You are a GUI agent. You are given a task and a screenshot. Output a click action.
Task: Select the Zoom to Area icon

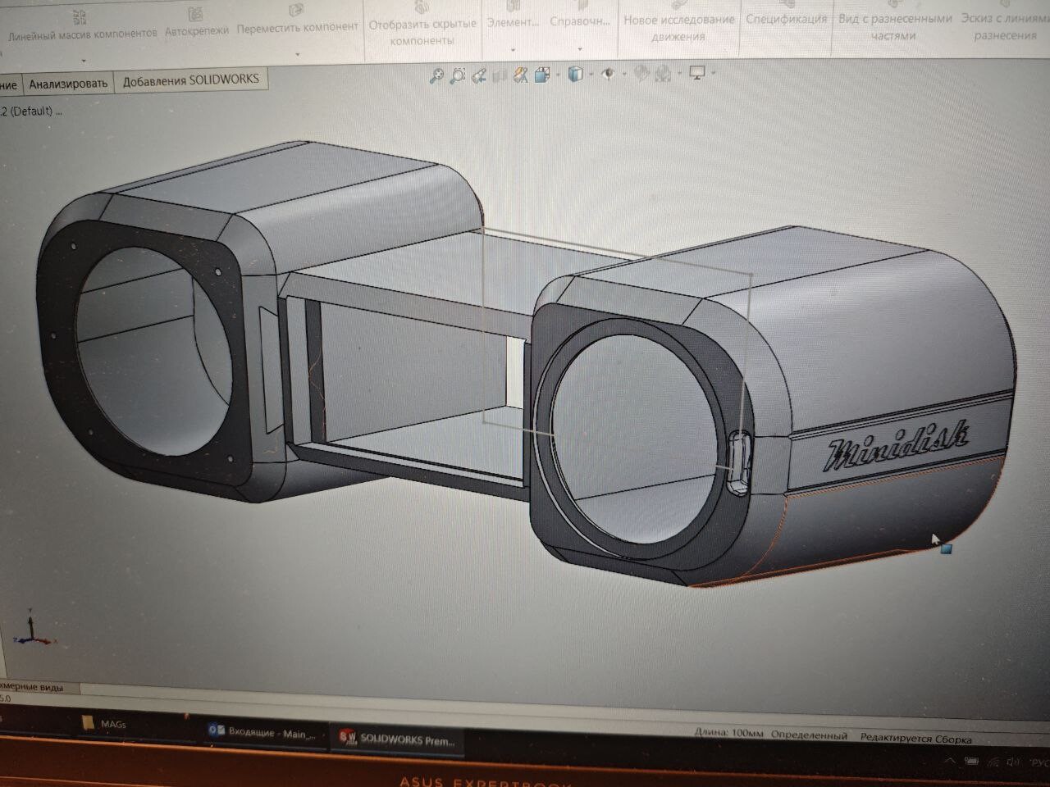click(458, 75)
